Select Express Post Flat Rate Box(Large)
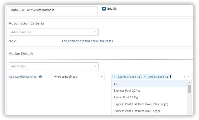 [149, 111]
